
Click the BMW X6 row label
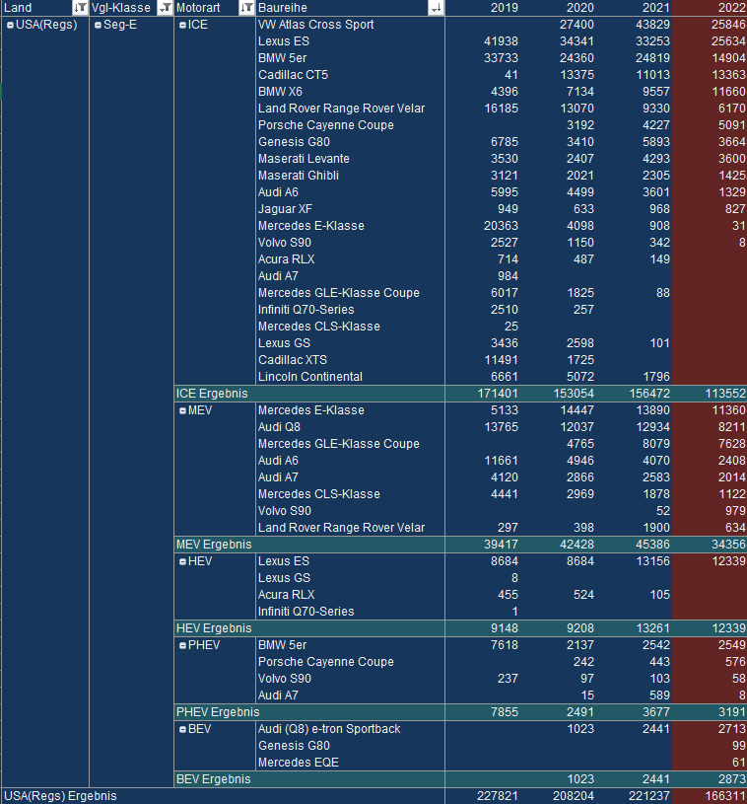[x=280, y=92]
